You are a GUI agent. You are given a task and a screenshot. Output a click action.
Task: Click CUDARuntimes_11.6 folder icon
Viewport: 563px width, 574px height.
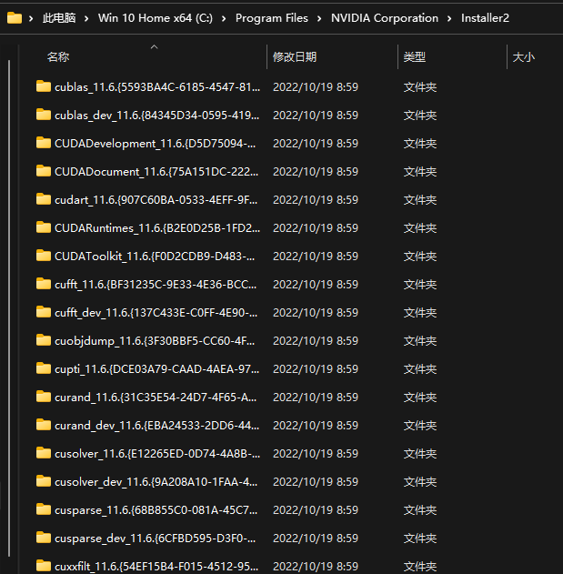(44, 227)
